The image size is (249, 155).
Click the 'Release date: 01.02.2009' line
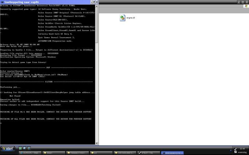click(20, 44)
